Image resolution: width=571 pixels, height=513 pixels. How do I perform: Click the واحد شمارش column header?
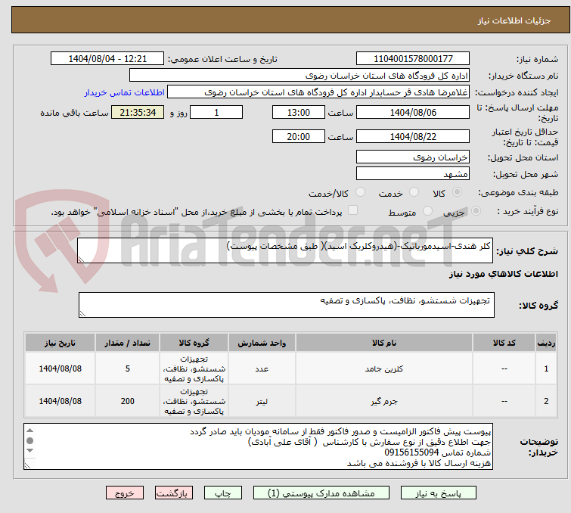(x=262, y=343)
